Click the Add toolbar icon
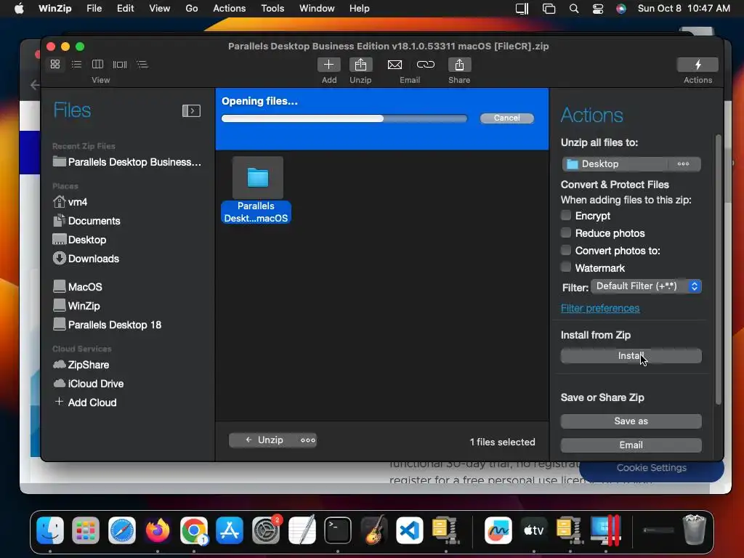Screen dimensions: 744x558 (x=329, y=65)
